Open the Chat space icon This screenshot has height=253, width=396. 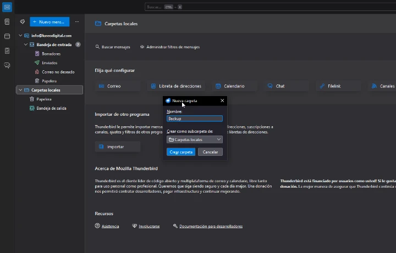7,65
